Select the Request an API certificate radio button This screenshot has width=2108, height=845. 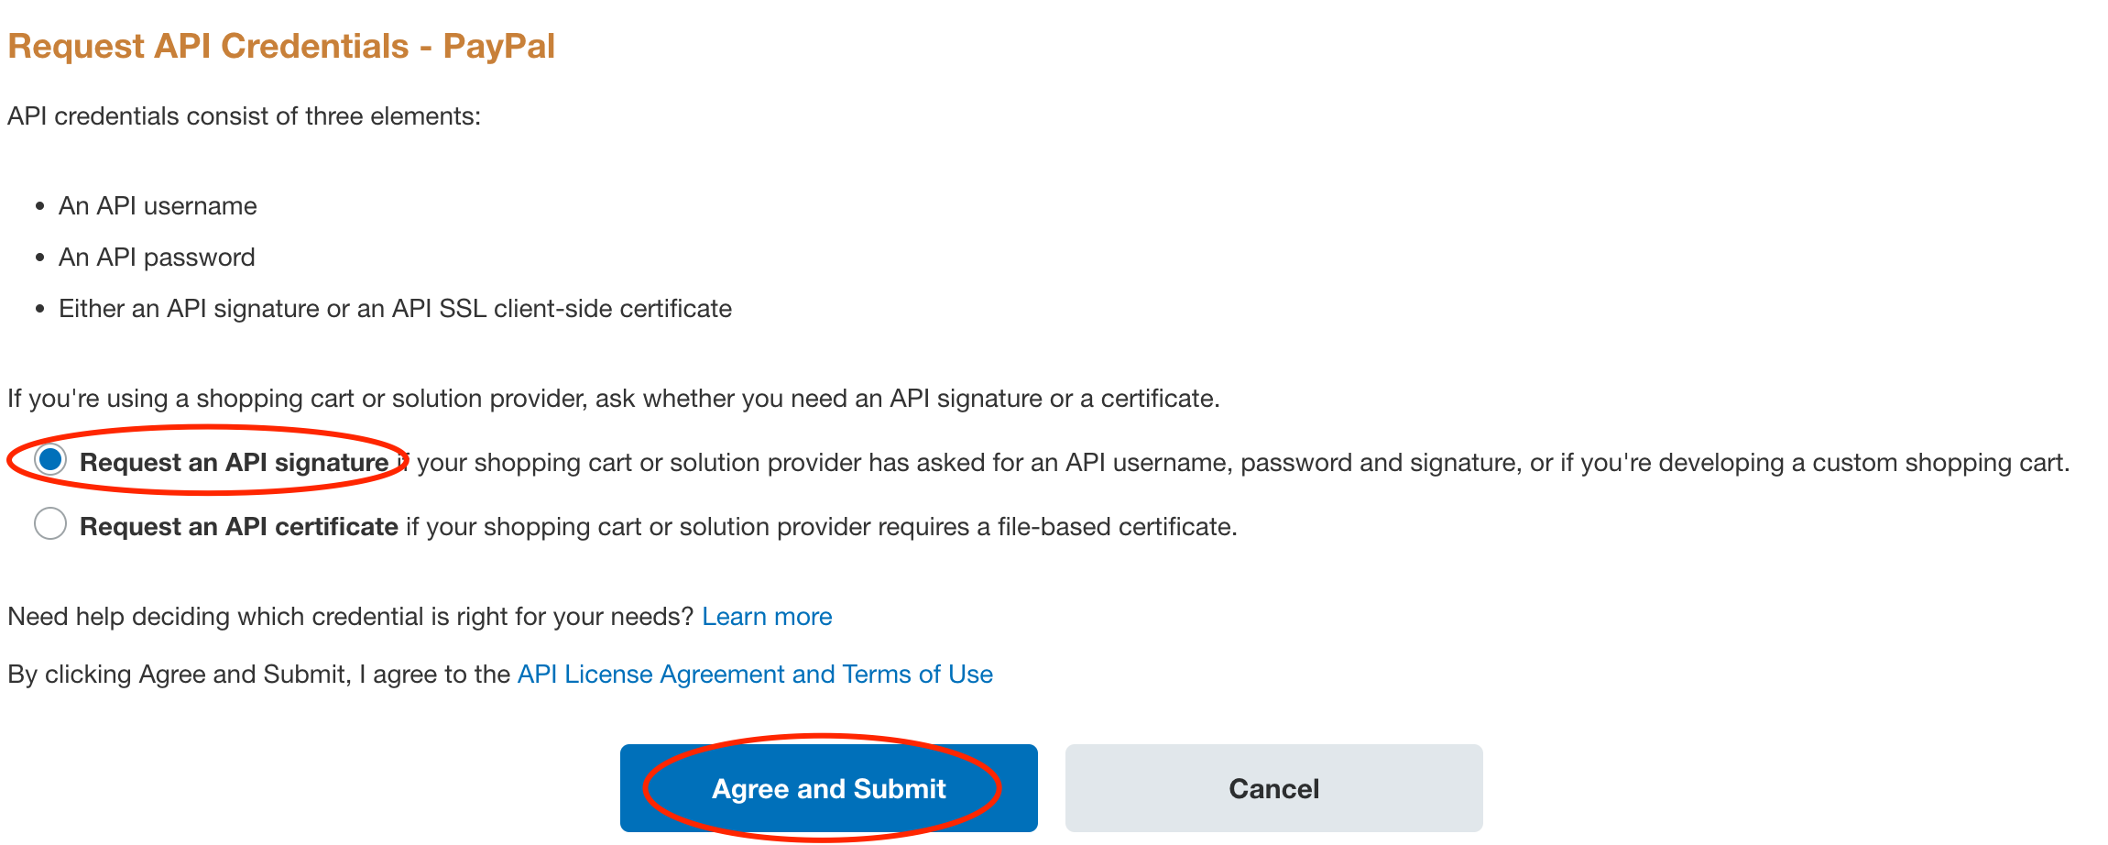pyautogui.click(x=50, y=524)
